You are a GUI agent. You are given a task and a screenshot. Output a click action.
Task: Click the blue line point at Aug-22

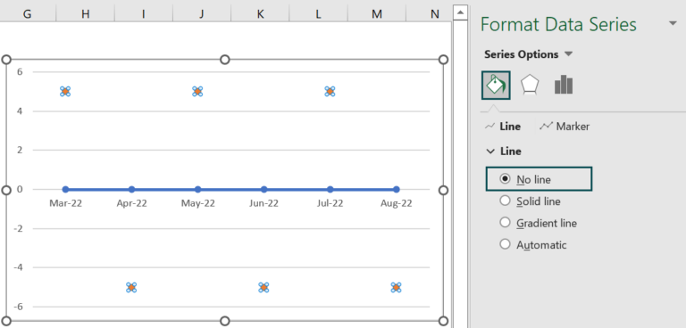click(397, 189)
